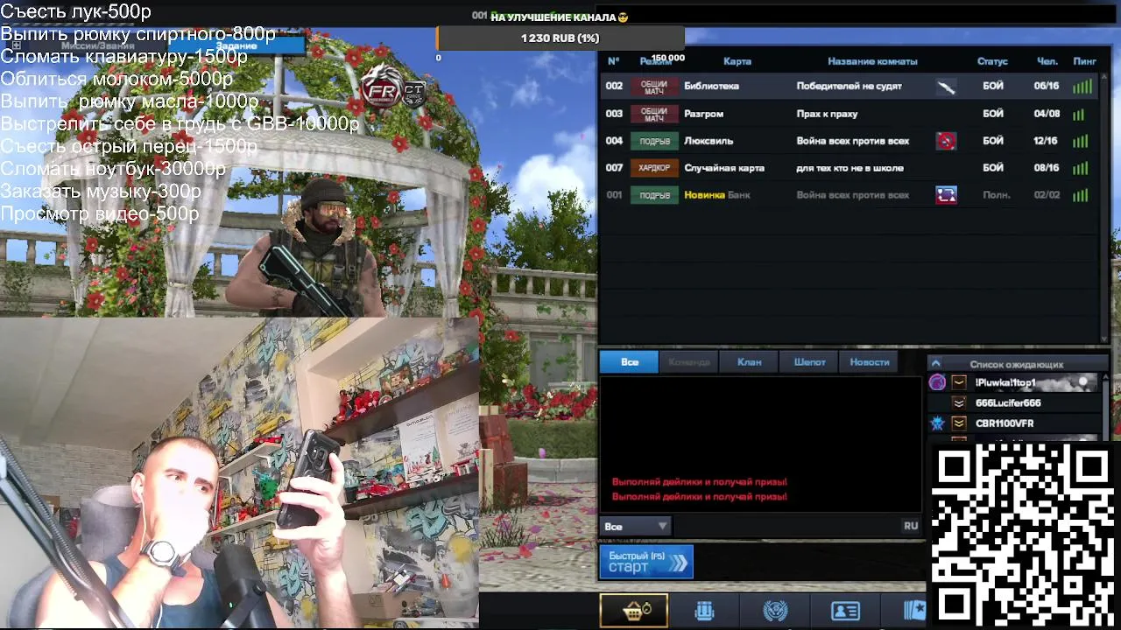Toggle the RU chat language indicator
This screenshot has height=630, width=1121.
click(x=911, y=526)
